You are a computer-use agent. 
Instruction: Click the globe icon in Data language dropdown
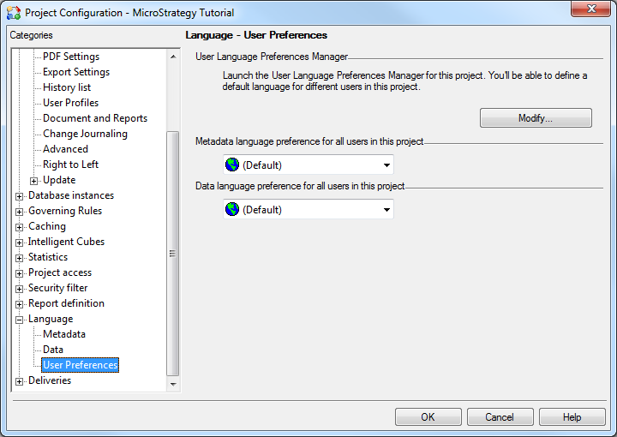click(x=232, y=209)
